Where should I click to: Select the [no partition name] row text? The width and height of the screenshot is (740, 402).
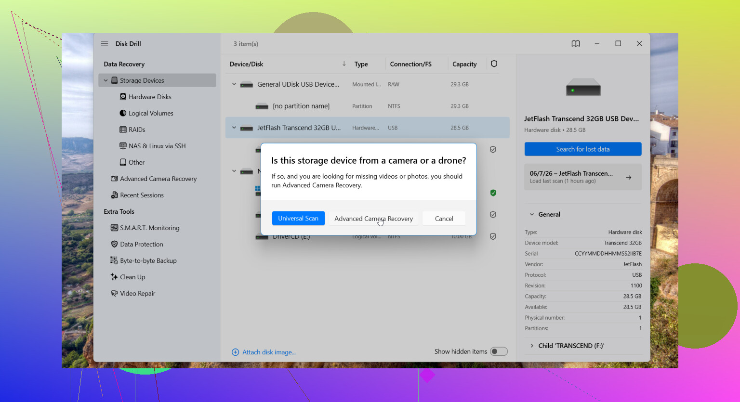(301, 106)
